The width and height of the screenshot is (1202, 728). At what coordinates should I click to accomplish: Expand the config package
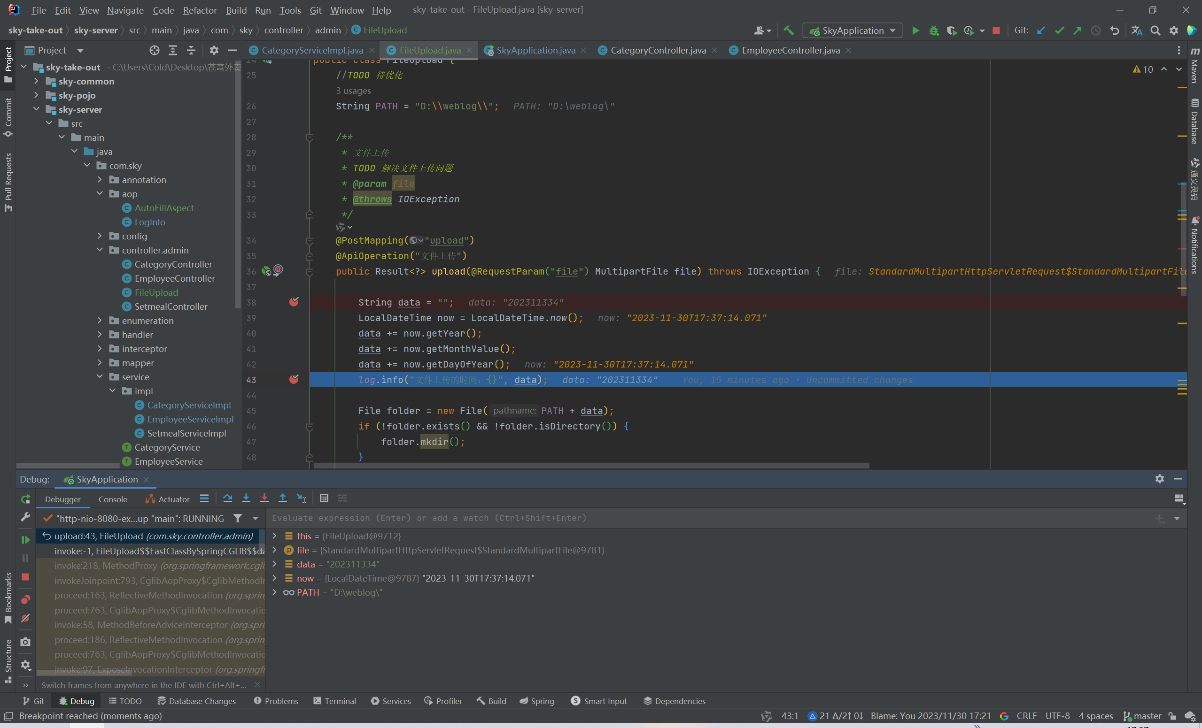point(100,236)
